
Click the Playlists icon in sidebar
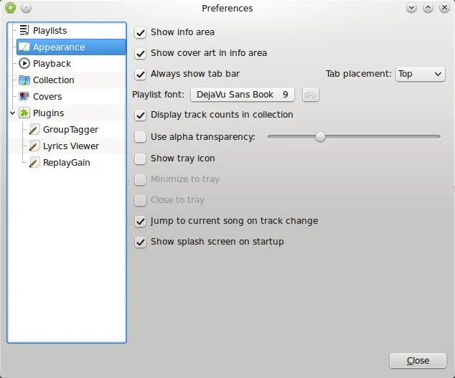coord(24,31)
